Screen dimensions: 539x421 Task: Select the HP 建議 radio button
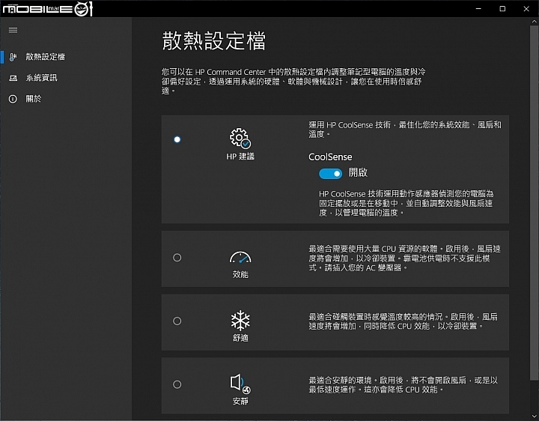tap(177, 139)
